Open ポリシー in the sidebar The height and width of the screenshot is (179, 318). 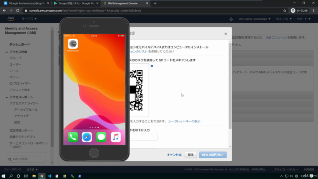(x=15, y=77)
